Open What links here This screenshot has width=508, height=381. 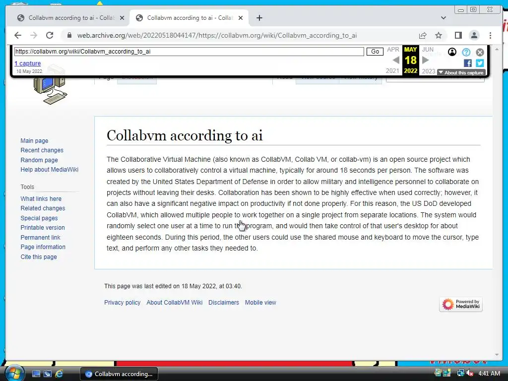click(x=41, y=198)
